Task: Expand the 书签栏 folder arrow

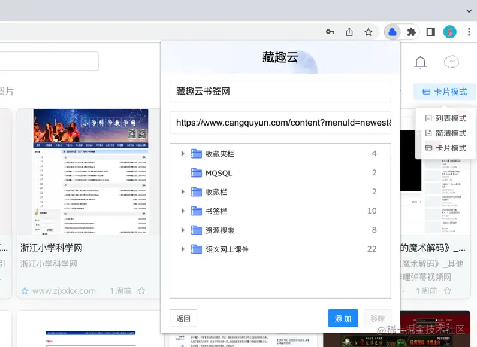Action: point(183,211)
